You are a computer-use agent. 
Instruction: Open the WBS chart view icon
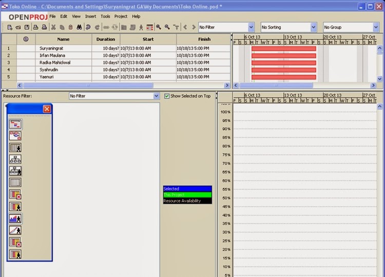coord(15,159)
